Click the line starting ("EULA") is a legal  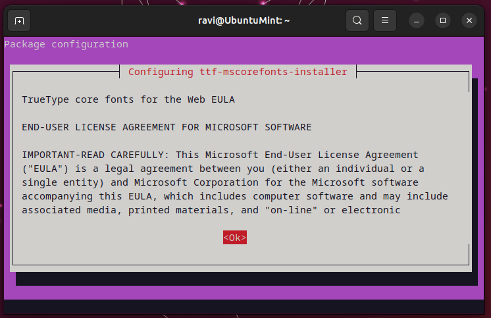(x=223, y=169)
